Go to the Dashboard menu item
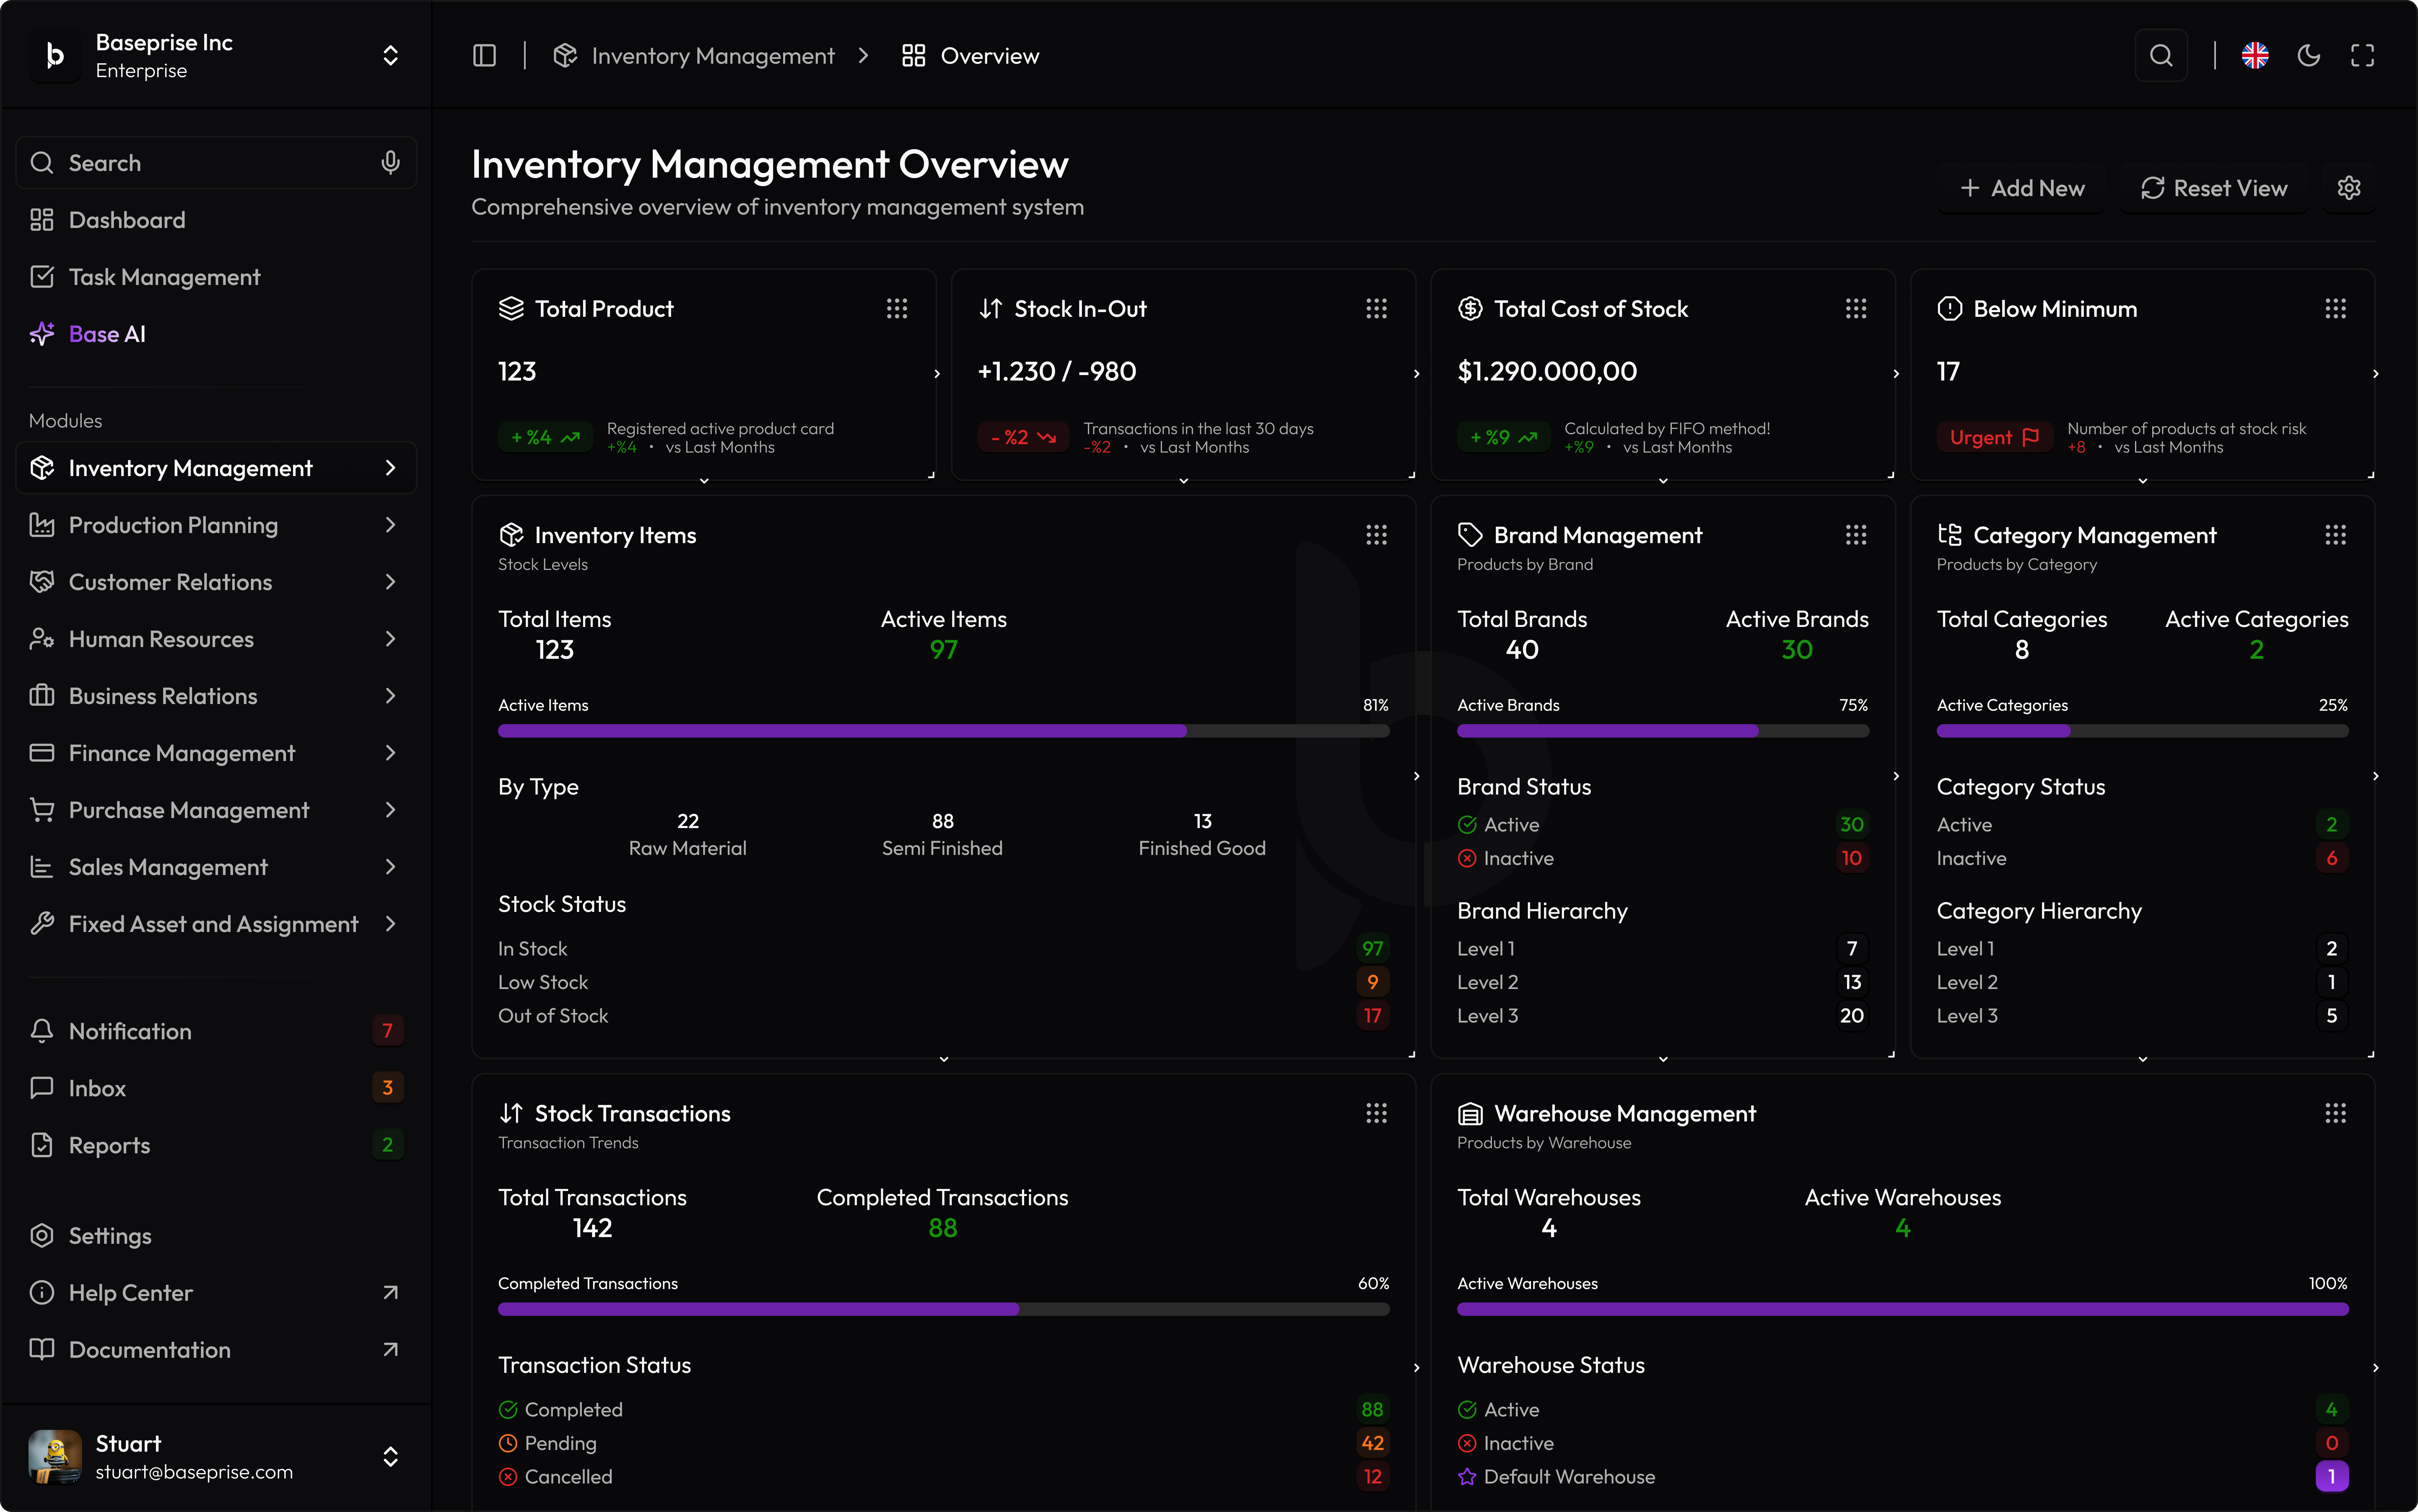The height and width of the screenshot is (1512, 2418). (127, 220)
